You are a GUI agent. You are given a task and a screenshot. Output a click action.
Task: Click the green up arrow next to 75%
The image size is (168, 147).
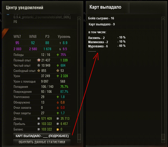tap(58, 55)
